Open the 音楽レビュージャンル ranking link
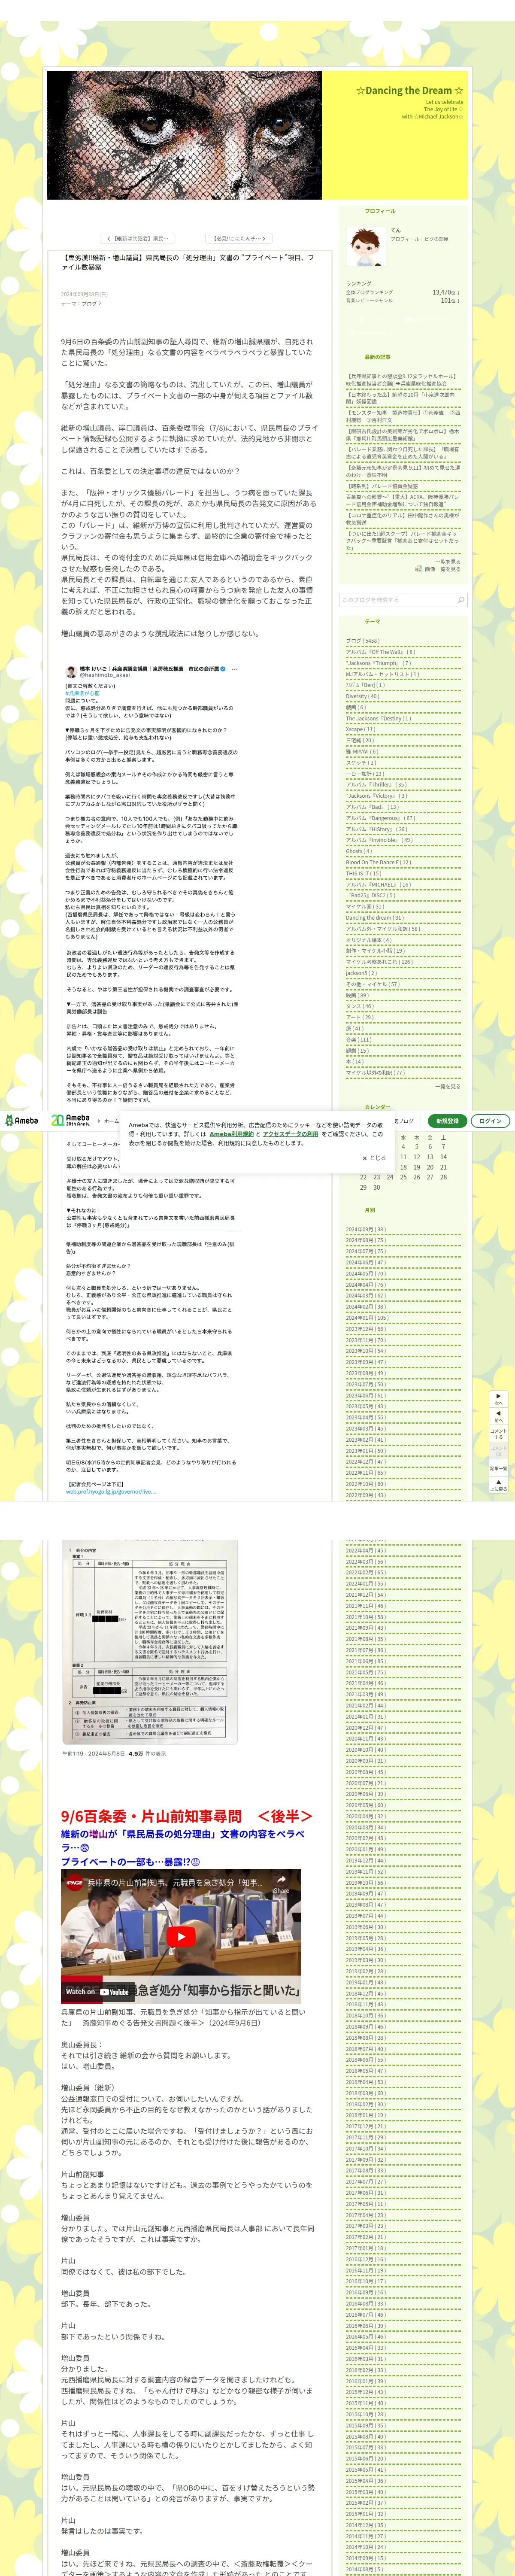The image size is (515, 2576). pos(369,300)
